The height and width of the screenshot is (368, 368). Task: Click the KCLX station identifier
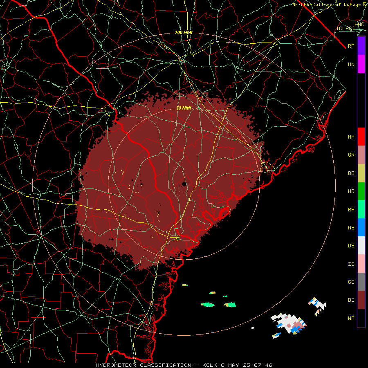pyautogui.click(x=210, y=365)
